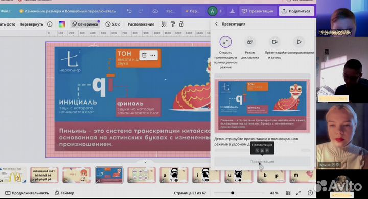Select the slide thumbnail with letter a
Image resolution: width=368 pixels, height=199 pixels.
click(174, 175)
